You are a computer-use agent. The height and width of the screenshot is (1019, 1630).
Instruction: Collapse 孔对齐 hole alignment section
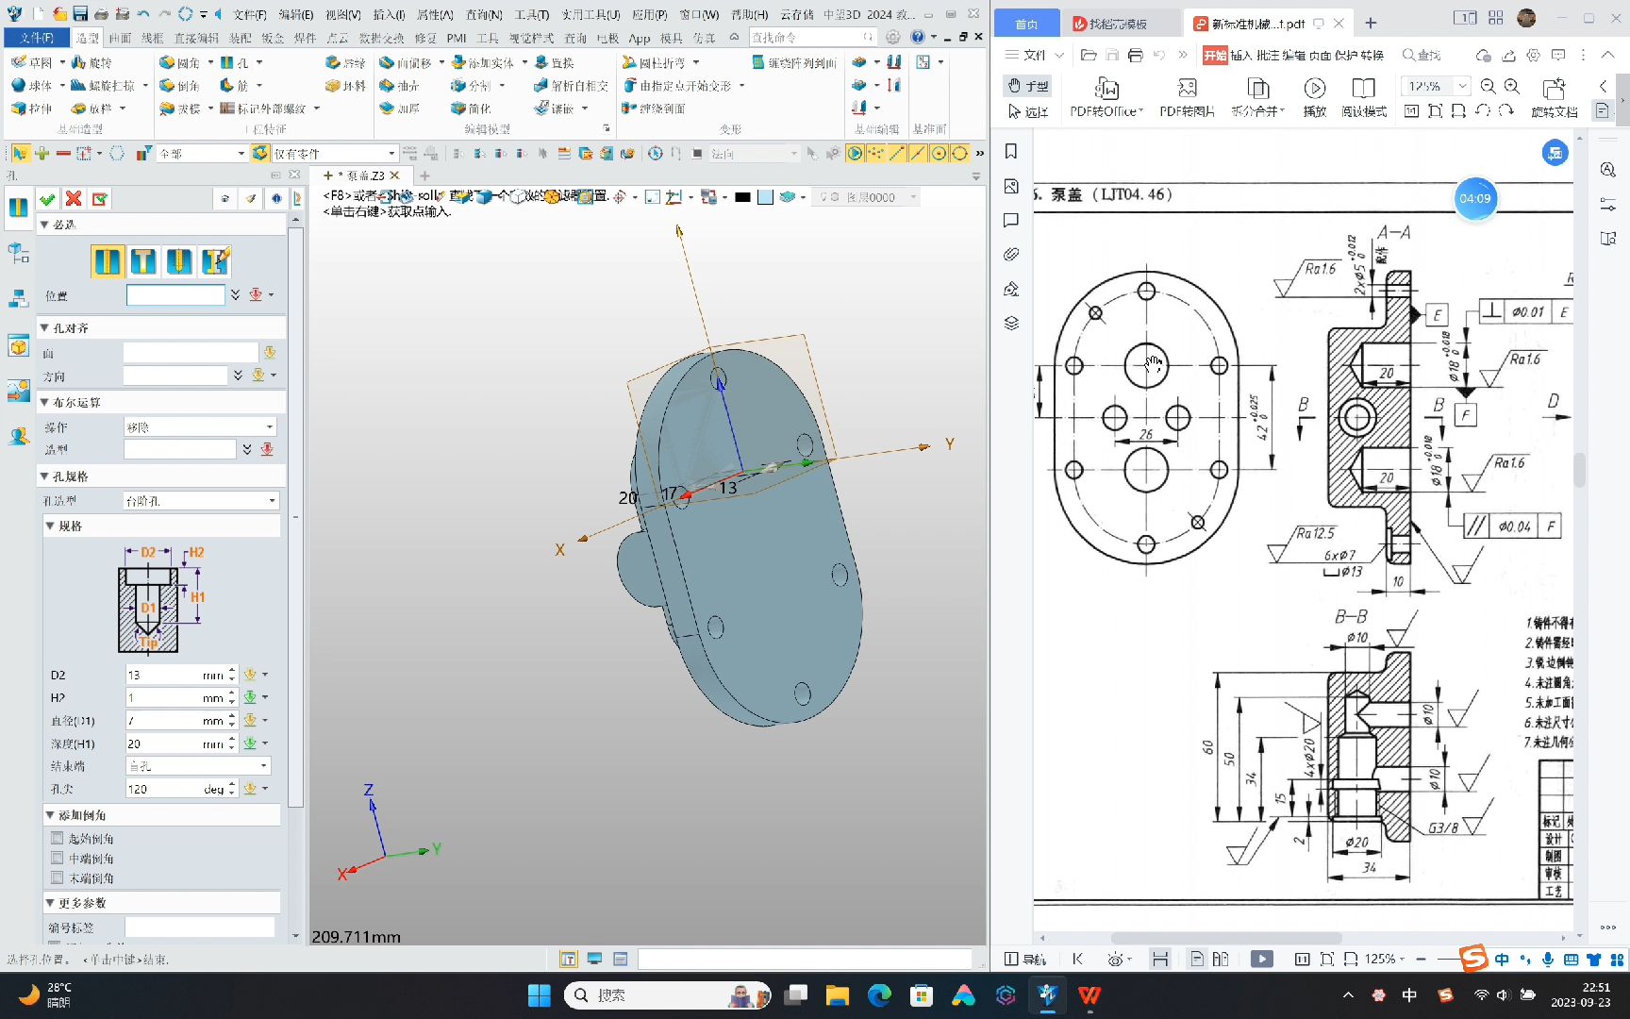pyautogui.click(x=44, y=327)
